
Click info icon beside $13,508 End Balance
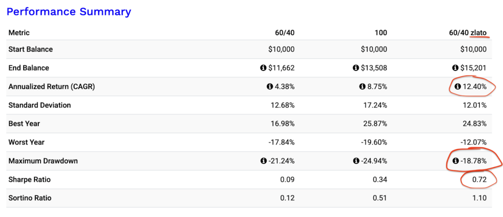tap(356, 68)
